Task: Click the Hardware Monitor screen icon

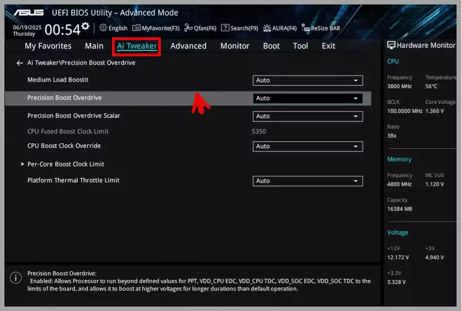Action: click(391, 45)
